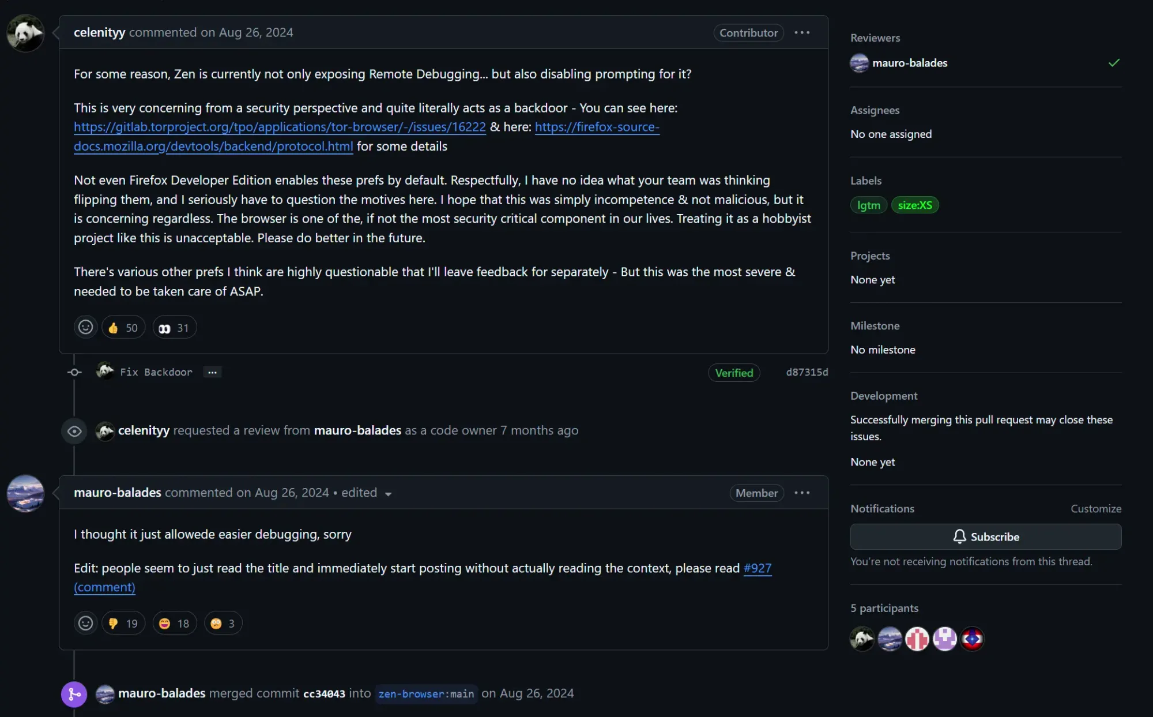This screenshot has width=1153, height=717.
Task: Select the size:XS label
Action: (x=915, y=205)
